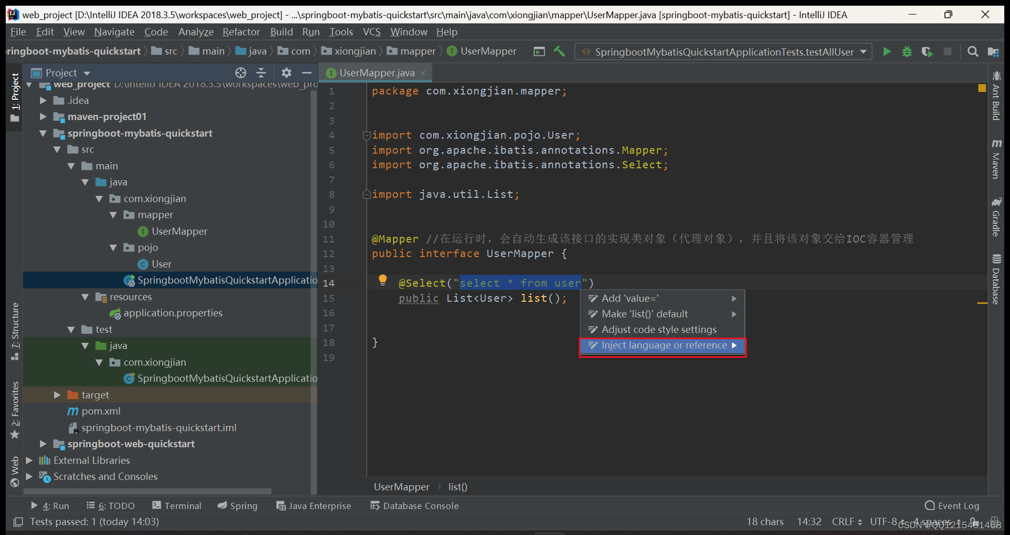Open the Maven side panel
Viewport: 1010px width, 535px height.
(995, 159)
